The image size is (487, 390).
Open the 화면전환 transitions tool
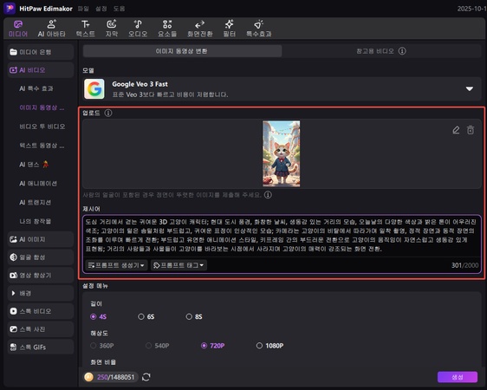pyautogui.click(x=199, y=29)
